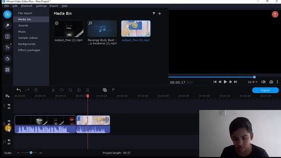Open the Edit menu
Screen dimensions: 281x158
tap(15, 6)
